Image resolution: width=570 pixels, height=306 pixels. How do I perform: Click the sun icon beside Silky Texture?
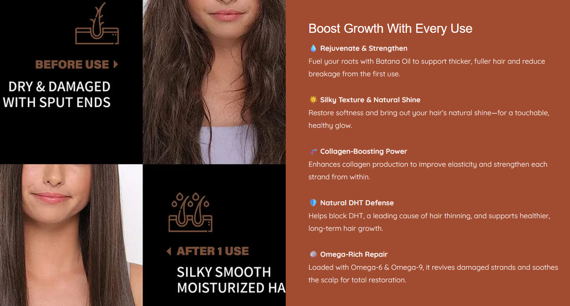point(313,100)
